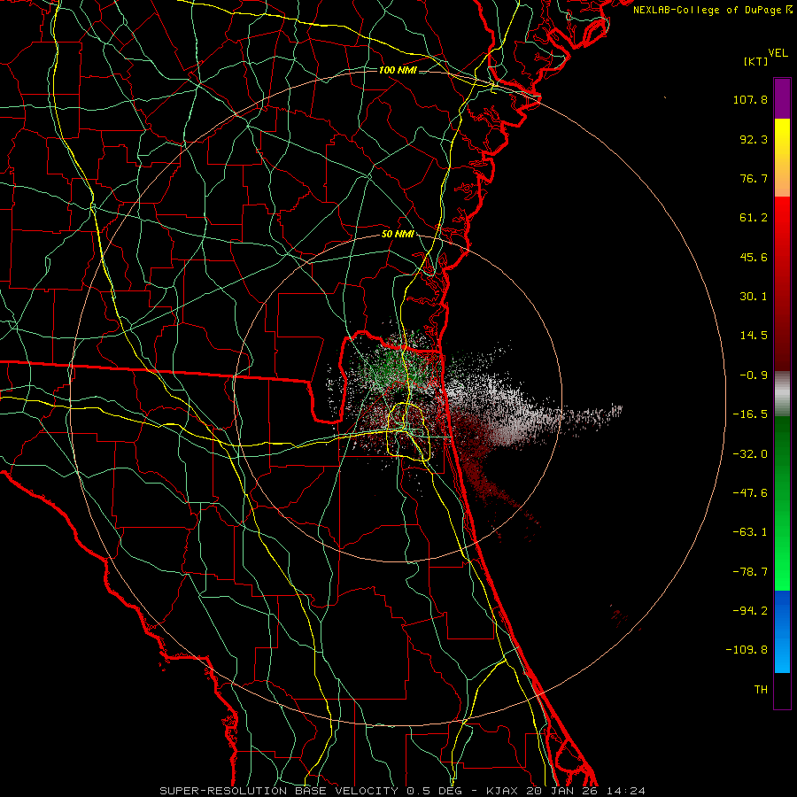Screen dimensions: 797x797
Task: Click the 14:24 timestamp in caption
Action: coord(626,791)
